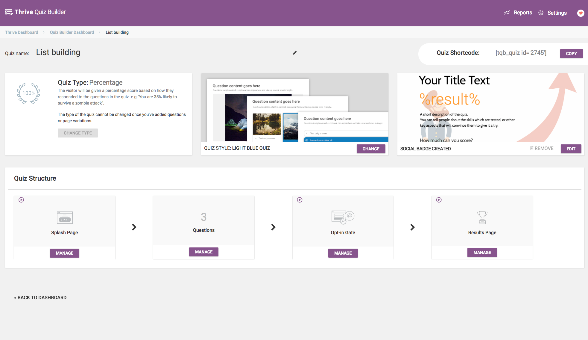Change the Light Blue Quiz style

click(371, 149)
